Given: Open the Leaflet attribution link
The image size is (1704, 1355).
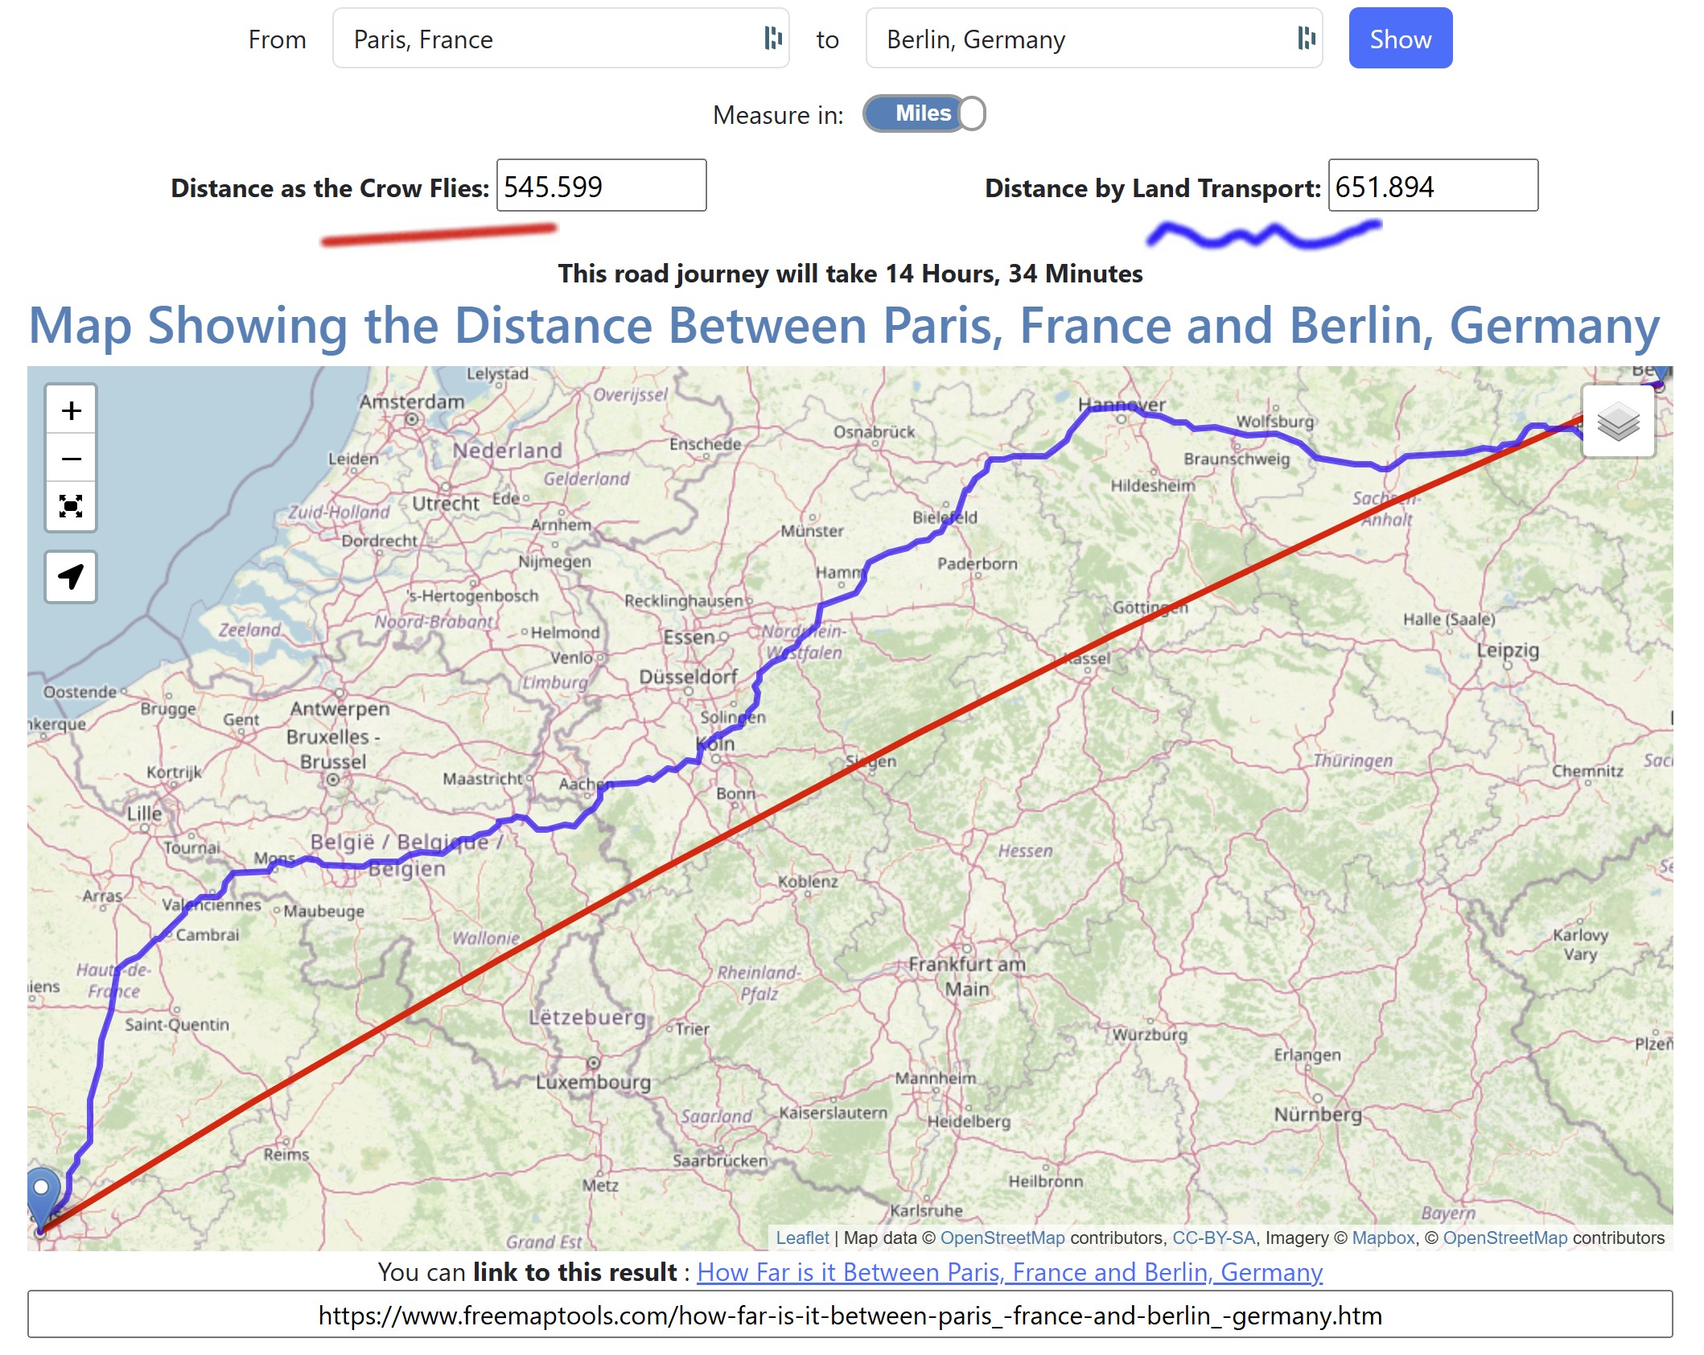Looking at the screenshot, I should tap(802, 1238).
